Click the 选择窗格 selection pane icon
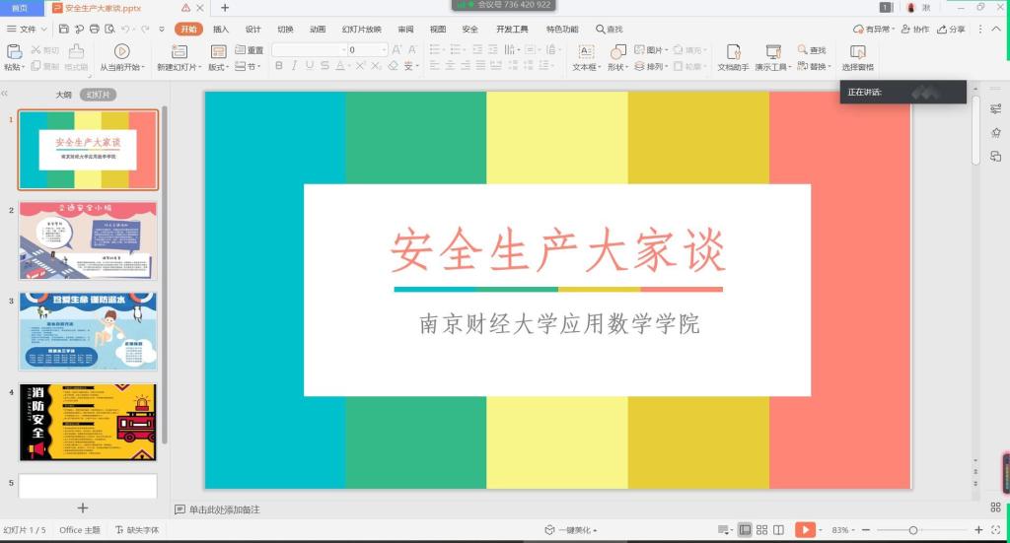 point(857,51)
